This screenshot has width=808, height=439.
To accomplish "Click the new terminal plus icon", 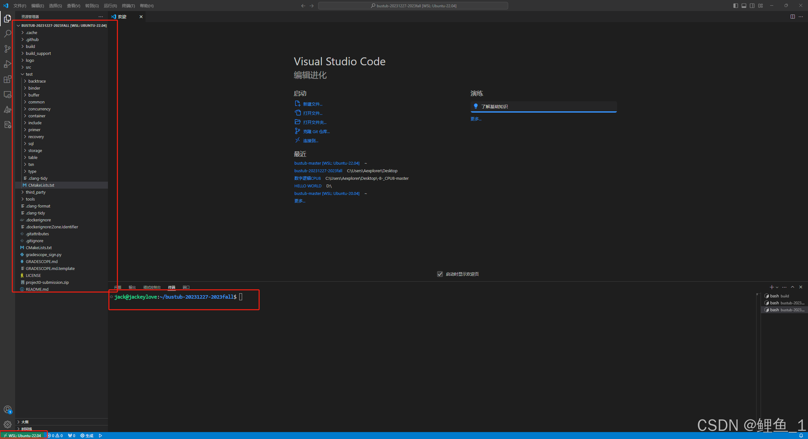I will [x=771, y=287].
